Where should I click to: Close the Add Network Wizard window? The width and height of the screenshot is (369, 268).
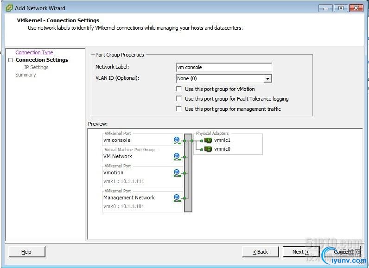356,8
